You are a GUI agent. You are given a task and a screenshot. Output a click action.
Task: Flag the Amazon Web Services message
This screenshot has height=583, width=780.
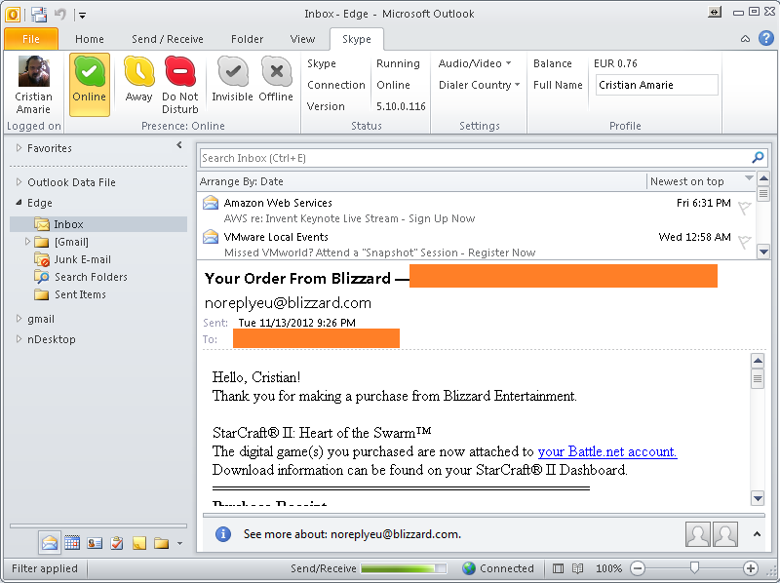pos(744,208)
